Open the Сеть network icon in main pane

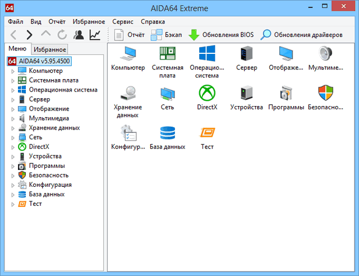167,94
